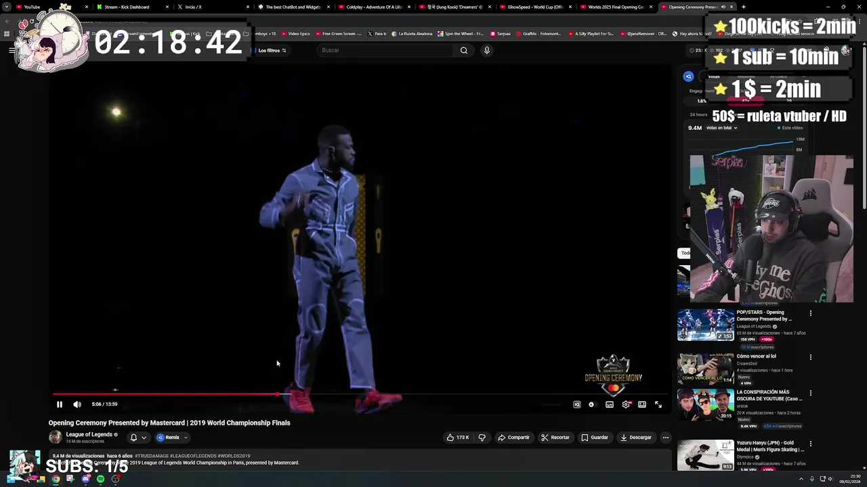This screenshot has height=487, width=867.
Task: Open options menu for Cómo vencer al lol
Action: click(811, 357)
